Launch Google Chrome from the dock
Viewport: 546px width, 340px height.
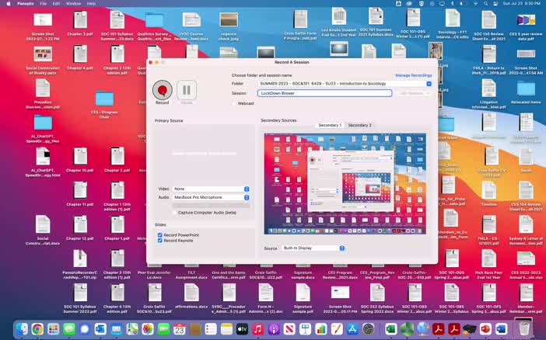pyautogui.click(x=37, y=329)
